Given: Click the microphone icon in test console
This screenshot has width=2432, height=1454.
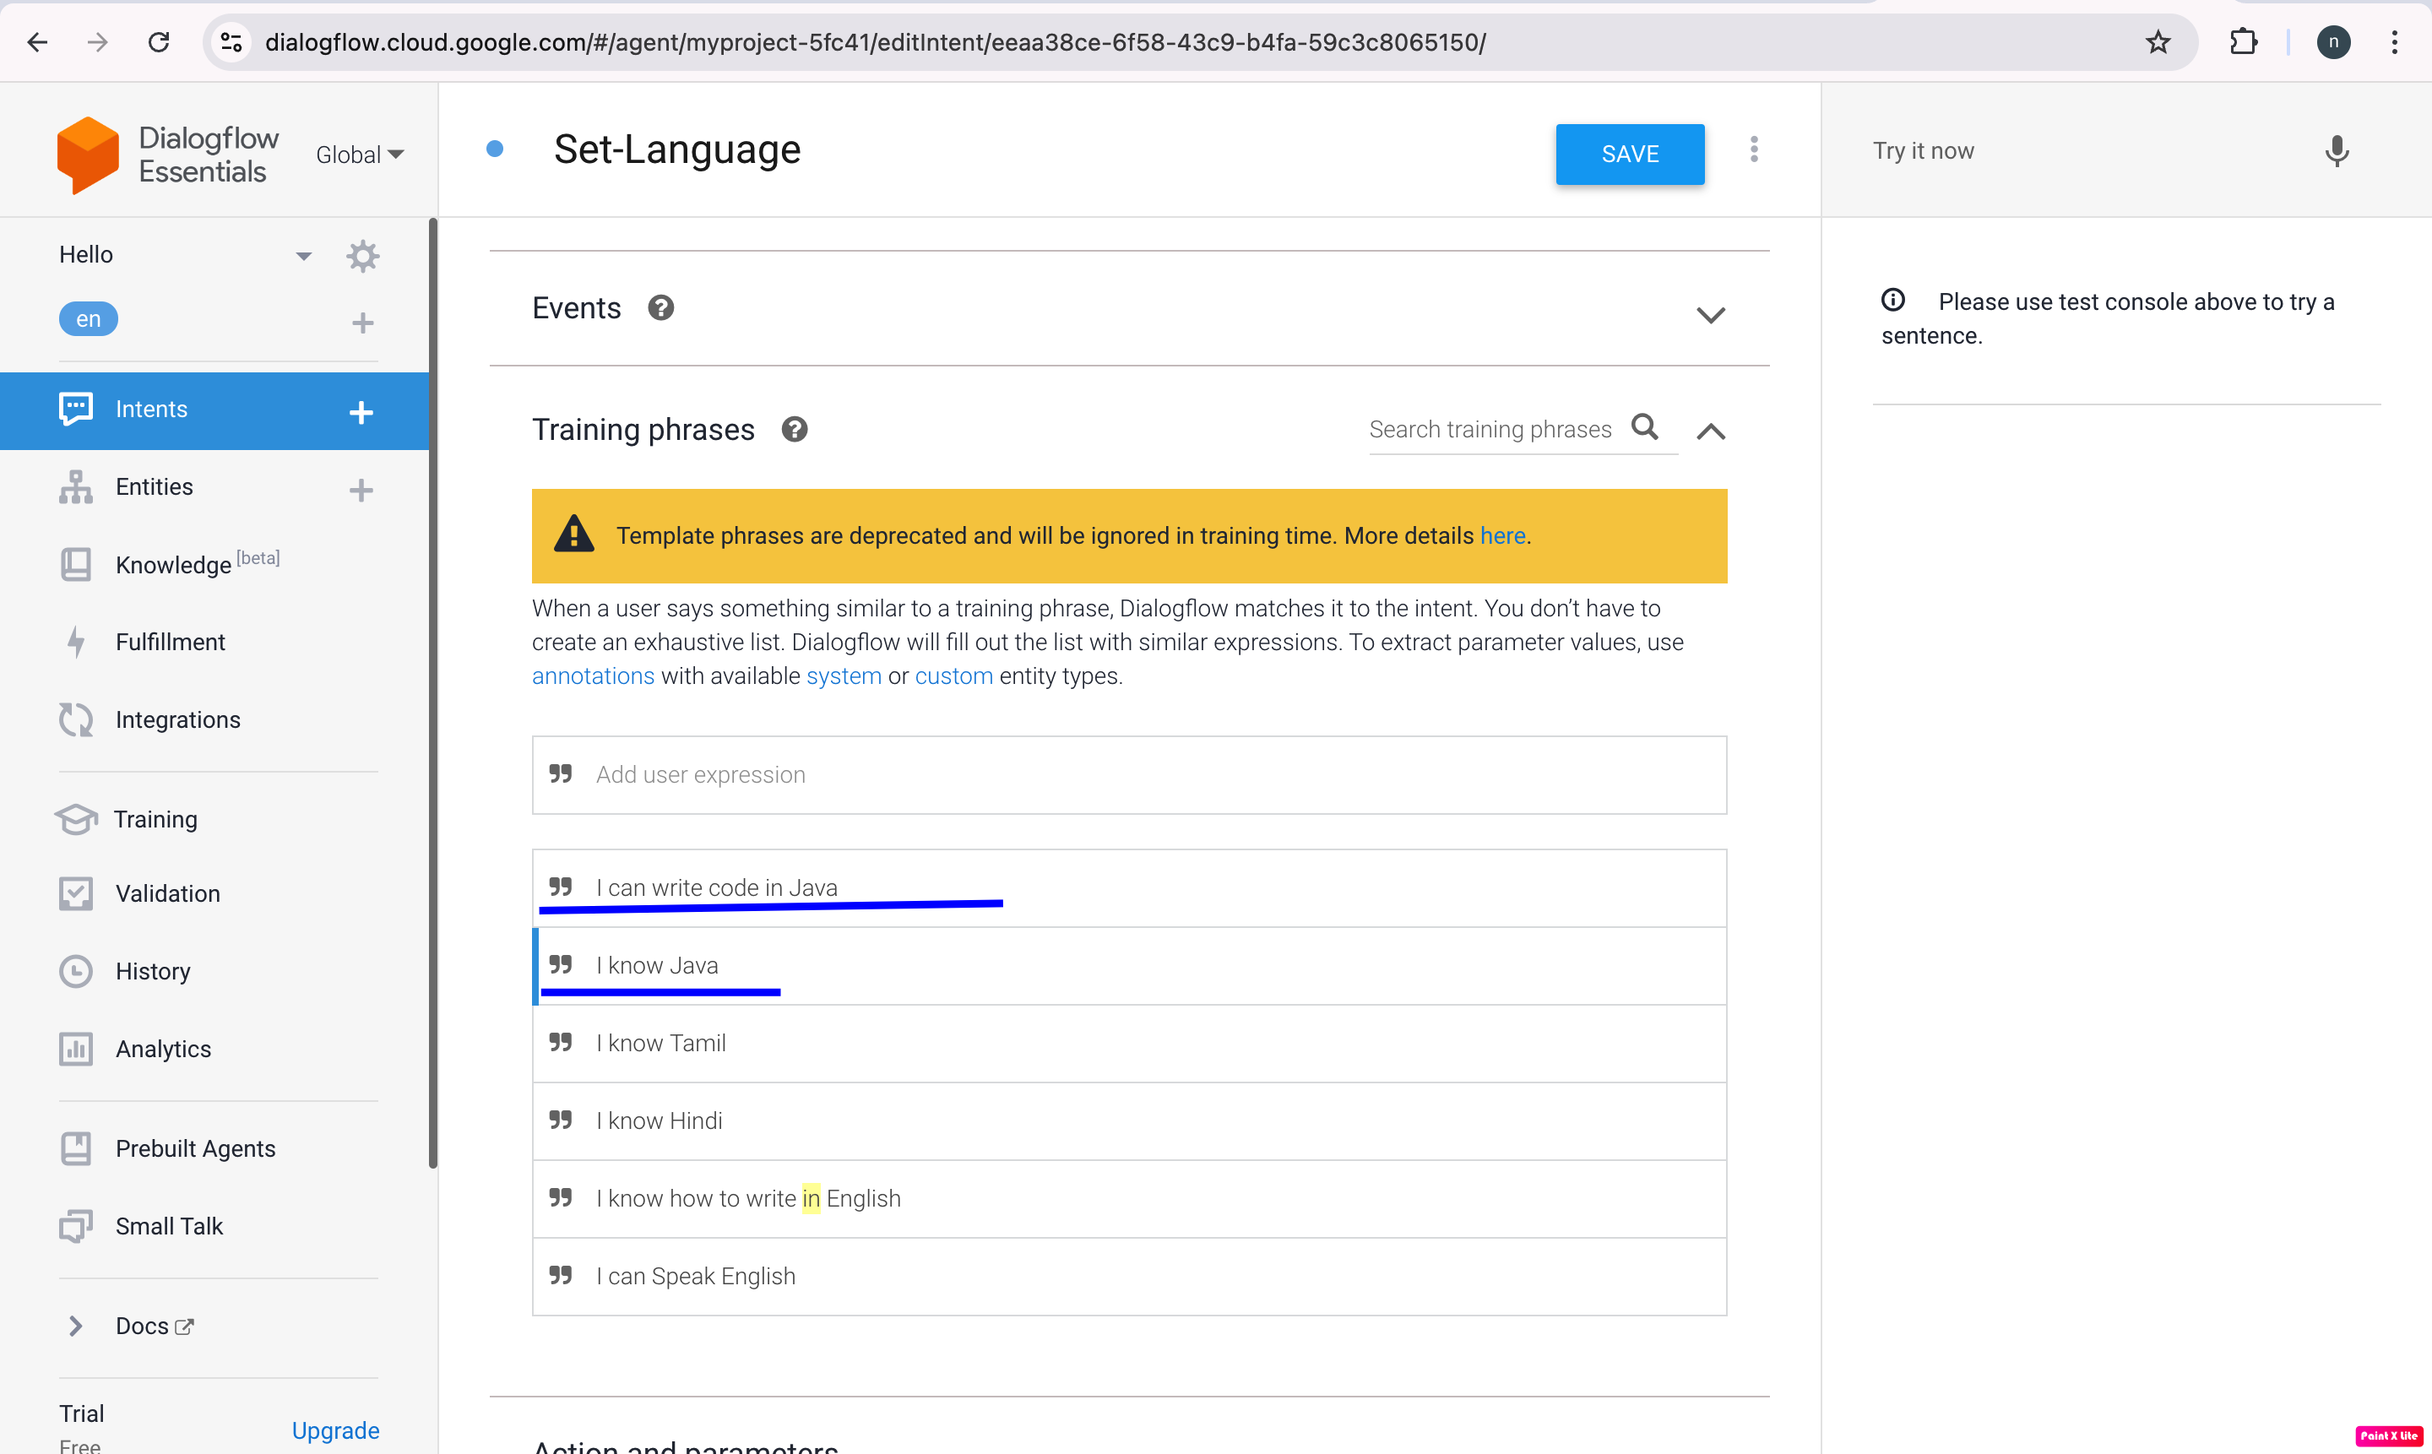Looking at the screenshot, I should click(2336, 151).
